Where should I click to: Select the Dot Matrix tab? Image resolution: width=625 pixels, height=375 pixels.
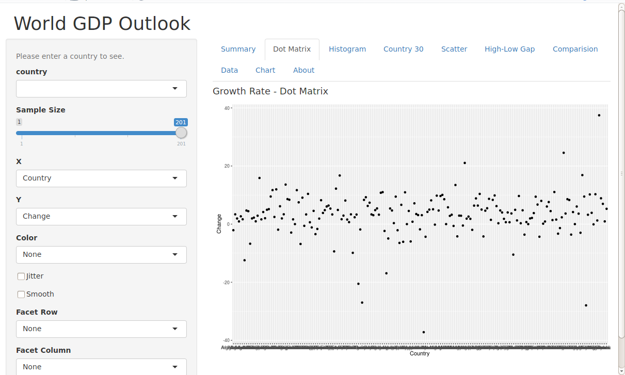292,50
